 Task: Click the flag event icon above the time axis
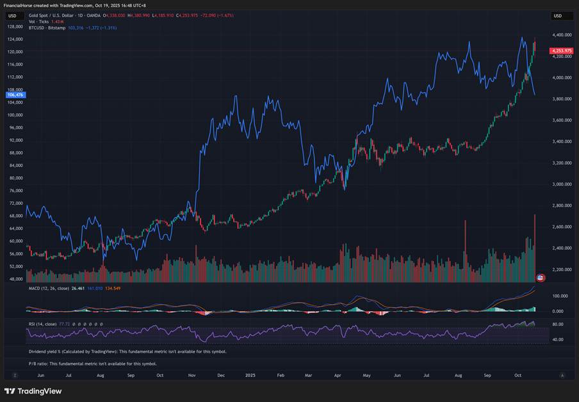point(540,278)
